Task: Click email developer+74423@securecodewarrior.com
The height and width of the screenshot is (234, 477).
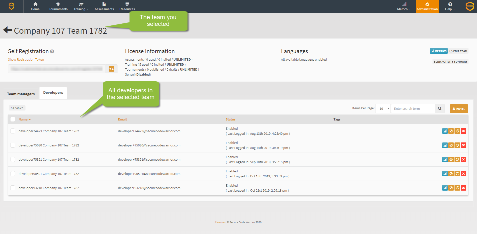Action: (149, 131)
